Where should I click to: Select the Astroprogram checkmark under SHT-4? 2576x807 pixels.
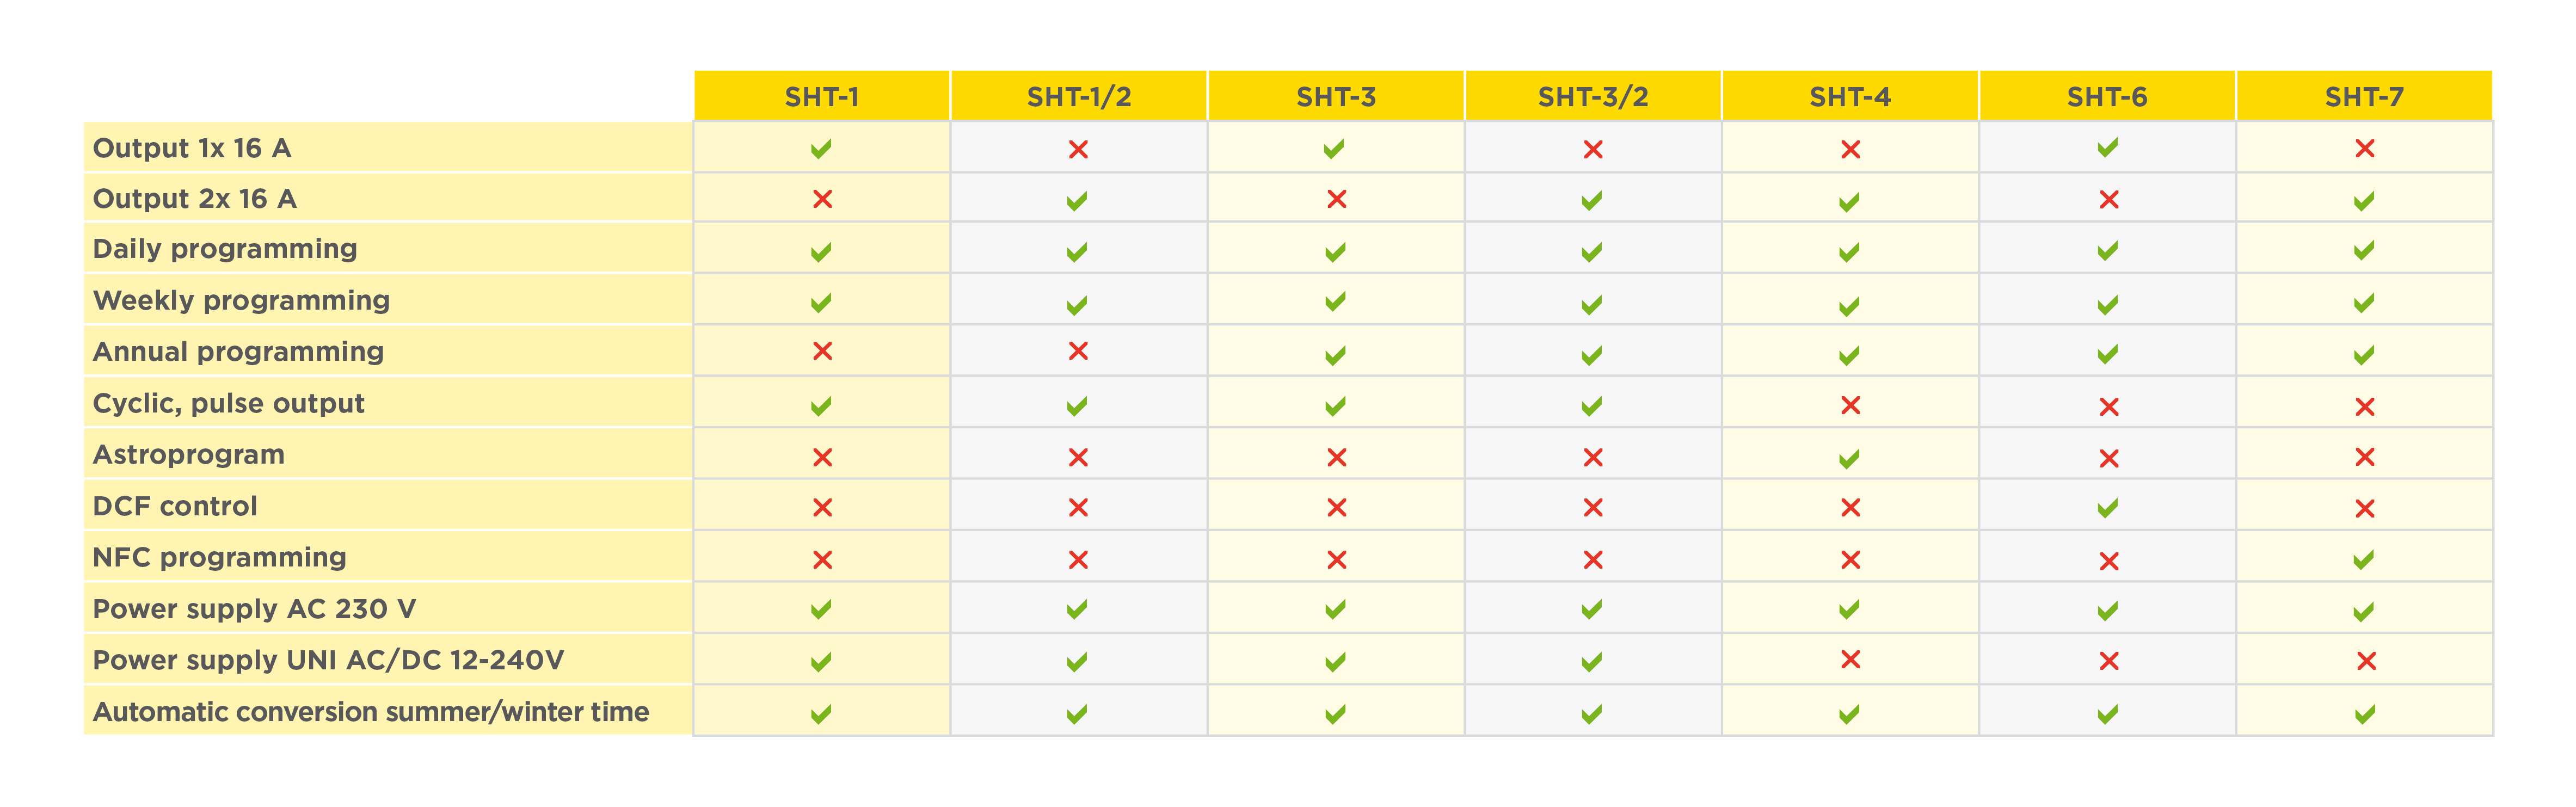click(1849, 458)
